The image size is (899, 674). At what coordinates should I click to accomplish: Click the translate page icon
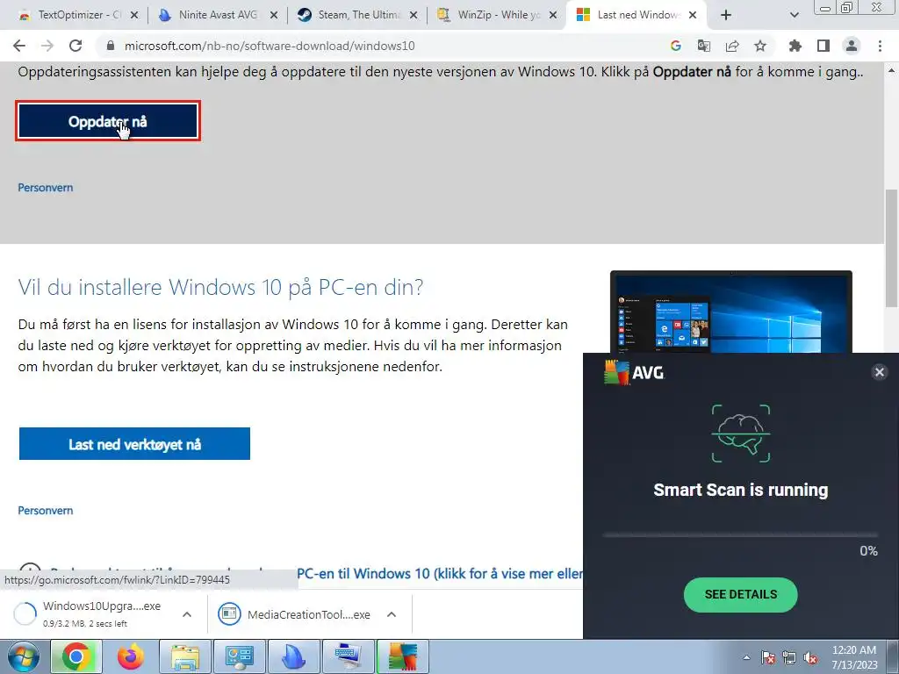click(x=704, y=46)
